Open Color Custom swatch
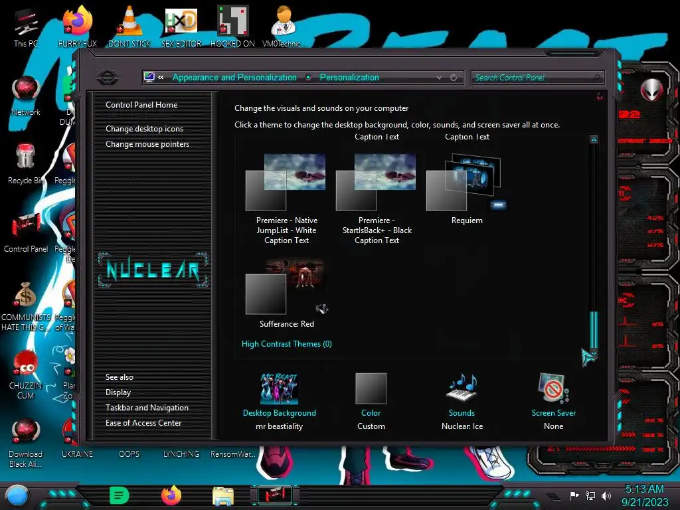The width and height of the screenshot is (680, 510). point(371,388)
